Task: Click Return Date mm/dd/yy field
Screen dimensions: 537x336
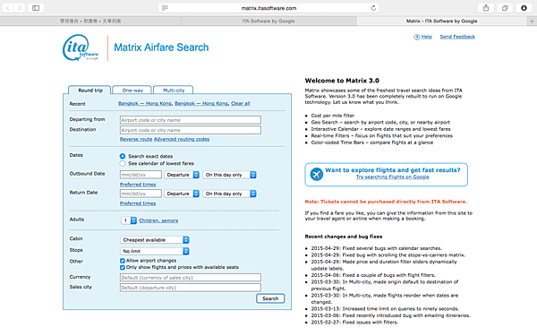Action: click(141, 194)
